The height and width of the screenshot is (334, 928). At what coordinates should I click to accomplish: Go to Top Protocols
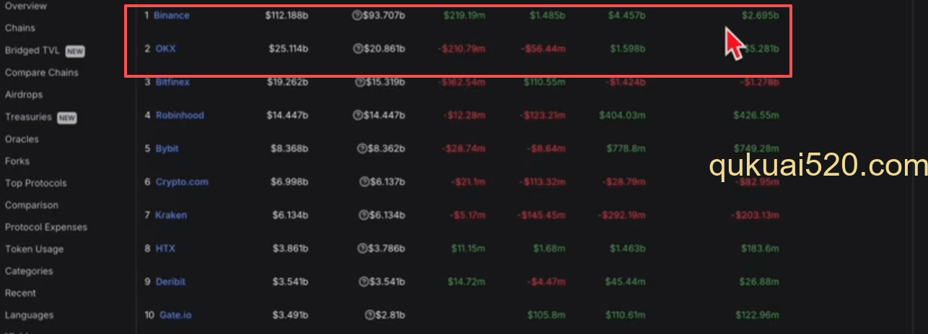(35, 183)
